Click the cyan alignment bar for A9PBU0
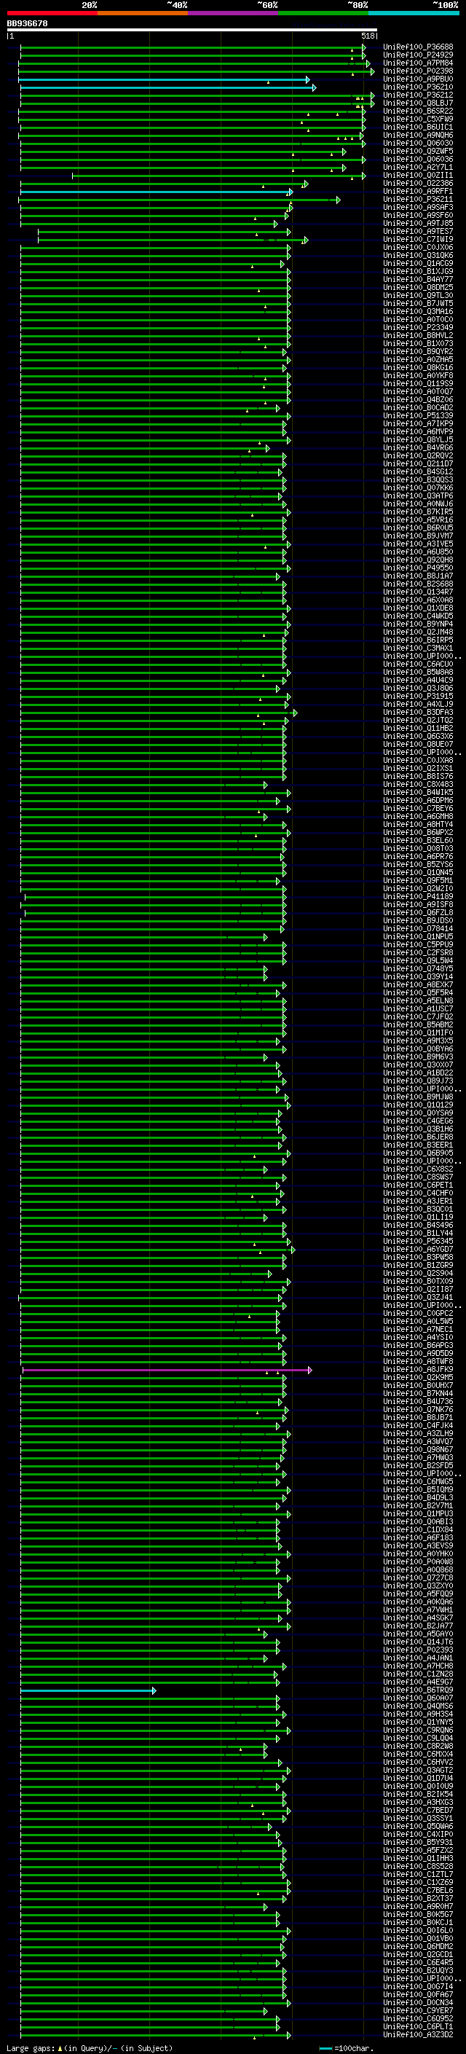 164,79
